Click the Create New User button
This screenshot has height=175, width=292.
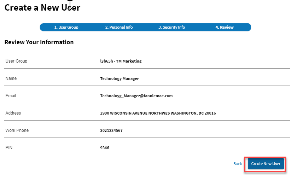click(x=265, y=164)
